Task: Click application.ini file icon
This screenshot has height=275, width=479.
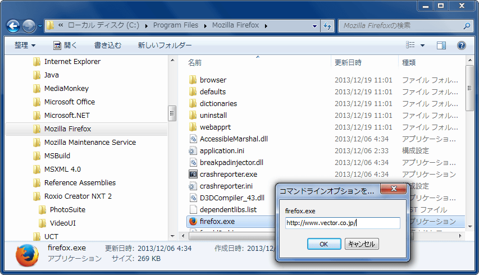Action: (x=193, y=151)
